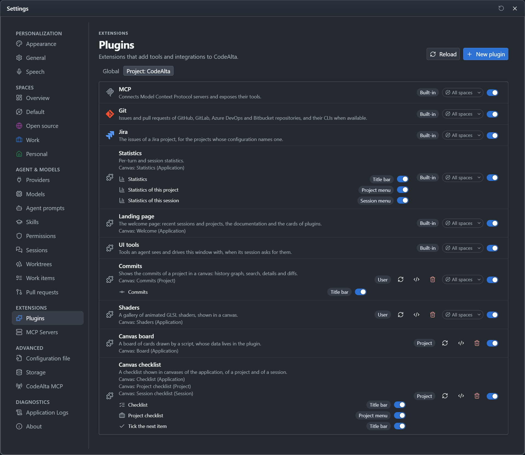Click the Jira plugin logo icon
This screenshot has width=525, height=455.
[110, 135]
